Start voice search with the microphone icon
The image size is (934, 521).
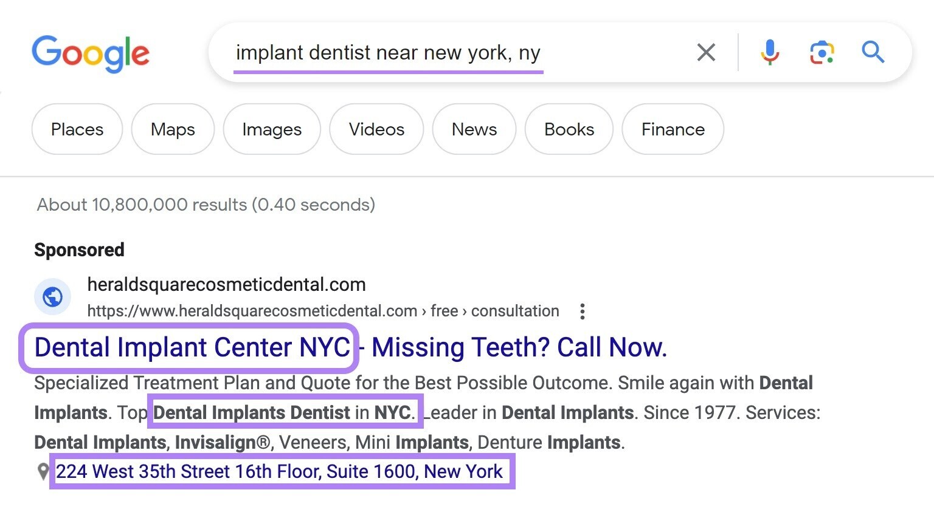pyautogui.click(x=770, y=52)
